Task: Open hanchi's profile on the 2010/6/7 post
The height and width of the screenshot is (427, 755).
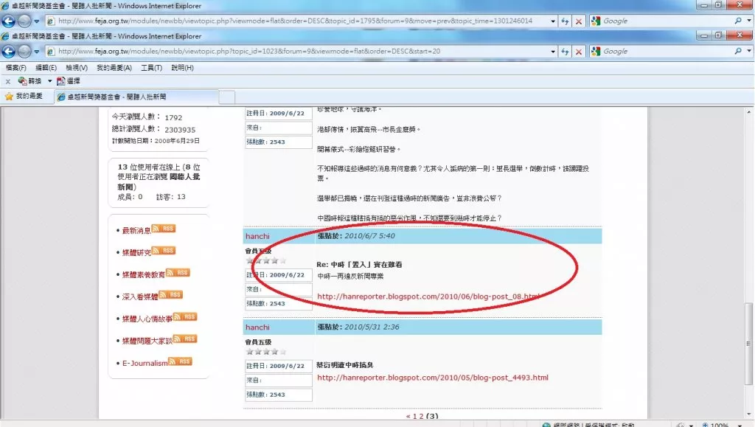Action: [257, 236]
